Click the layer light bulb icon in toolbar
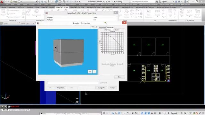Screen dimensions: 205x115 point(11,2)
